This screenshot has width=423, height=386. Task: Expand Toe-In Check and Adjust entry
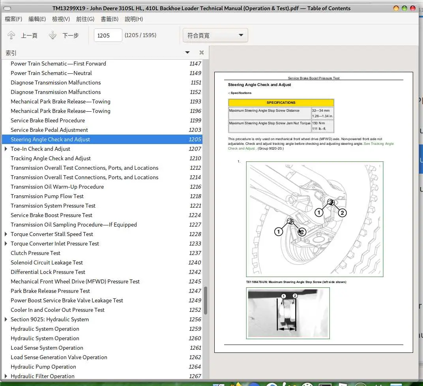tap(6, 149)
